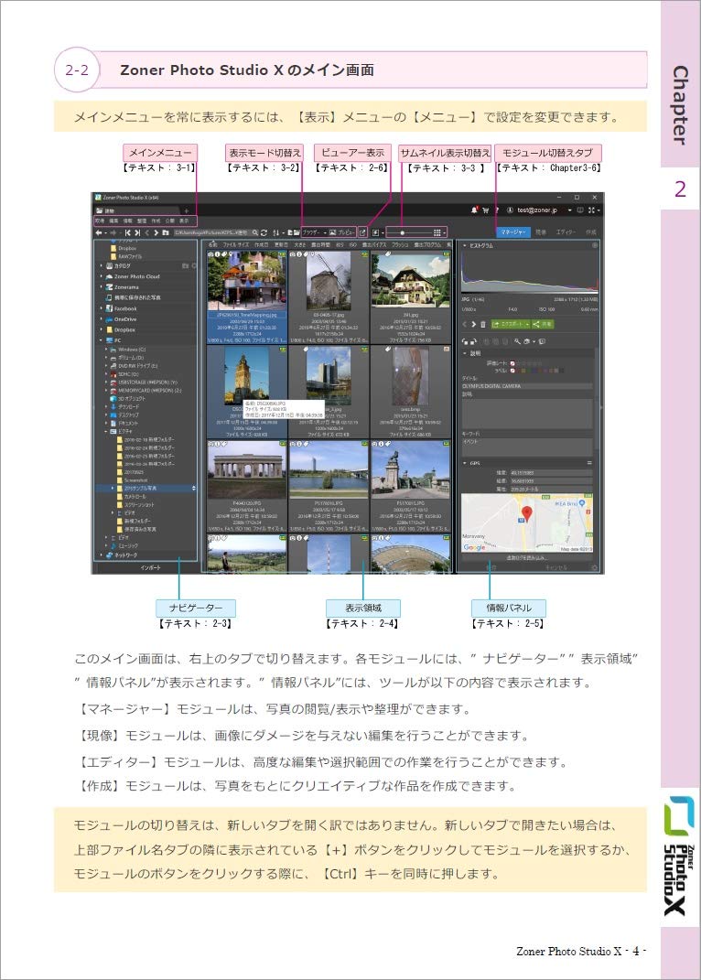Click the notification bell icon
This screenshot has height=980, width=701.
(x=474, y=210)
